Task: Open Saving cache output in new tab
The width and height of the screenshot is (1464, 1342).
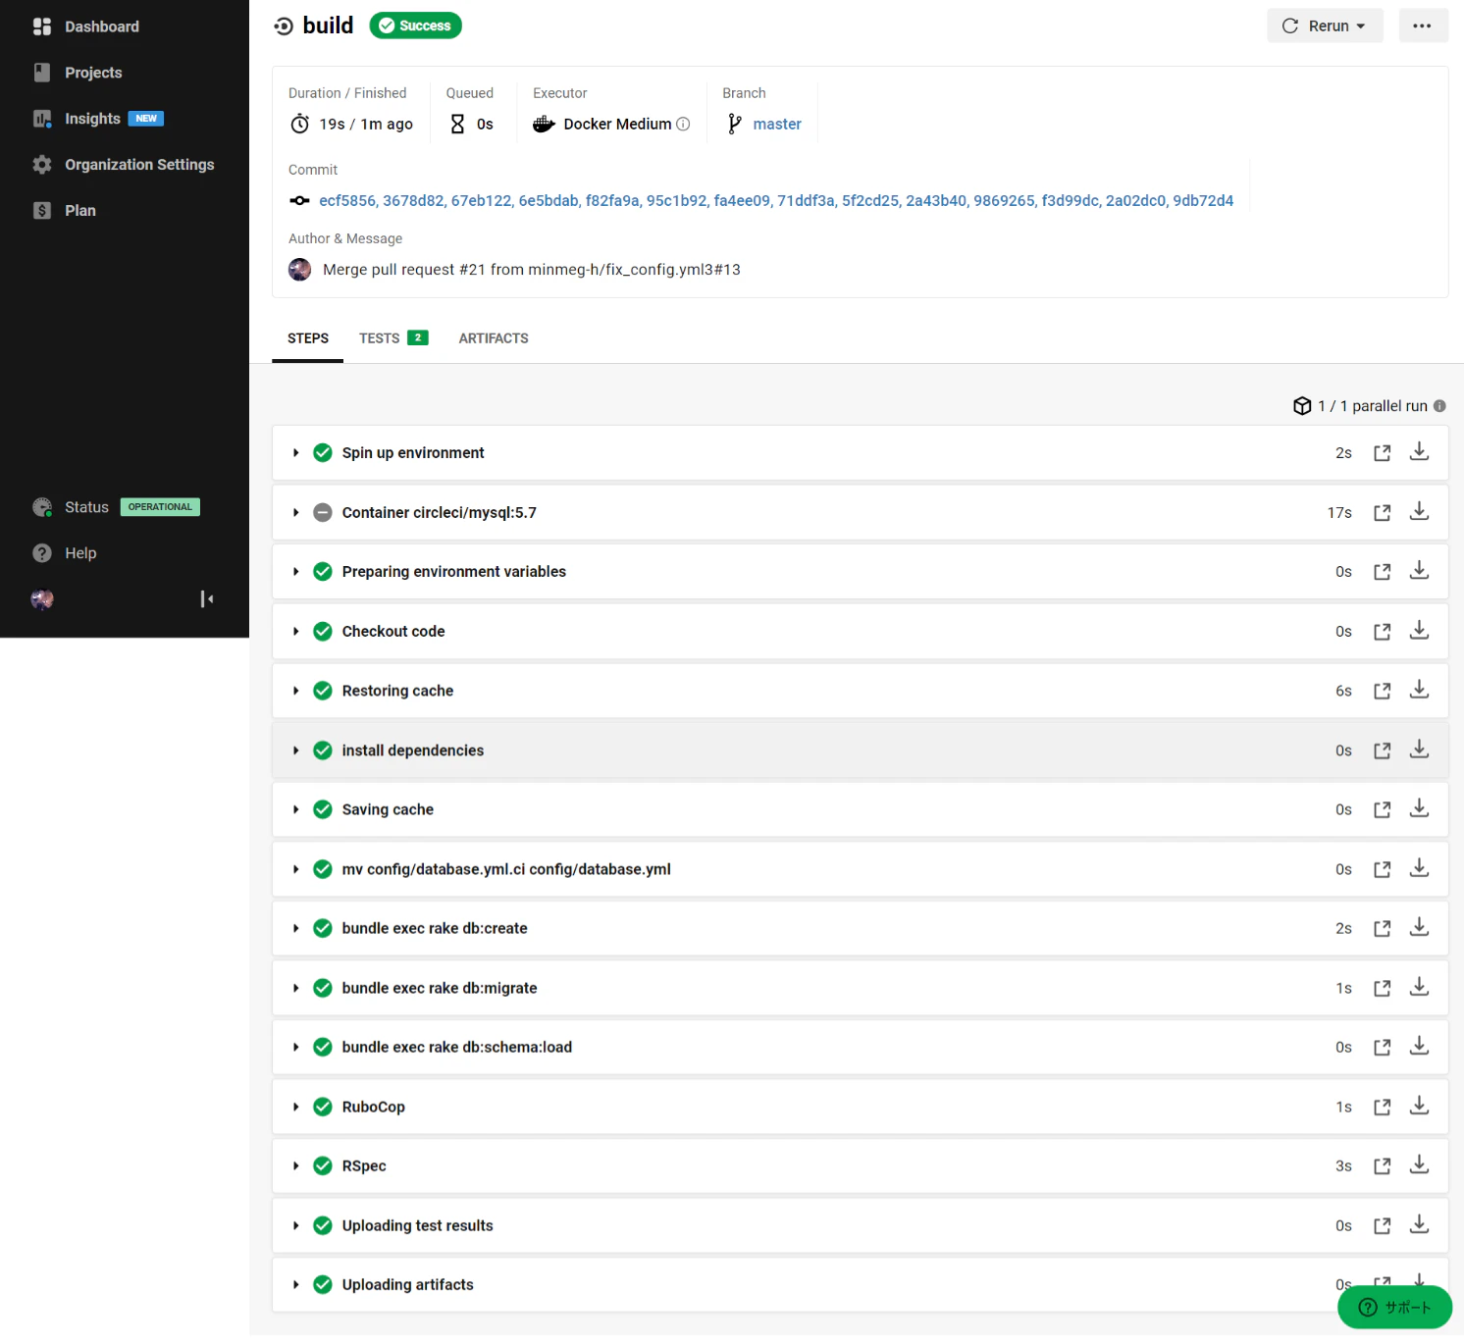Action: [1383, 810]
